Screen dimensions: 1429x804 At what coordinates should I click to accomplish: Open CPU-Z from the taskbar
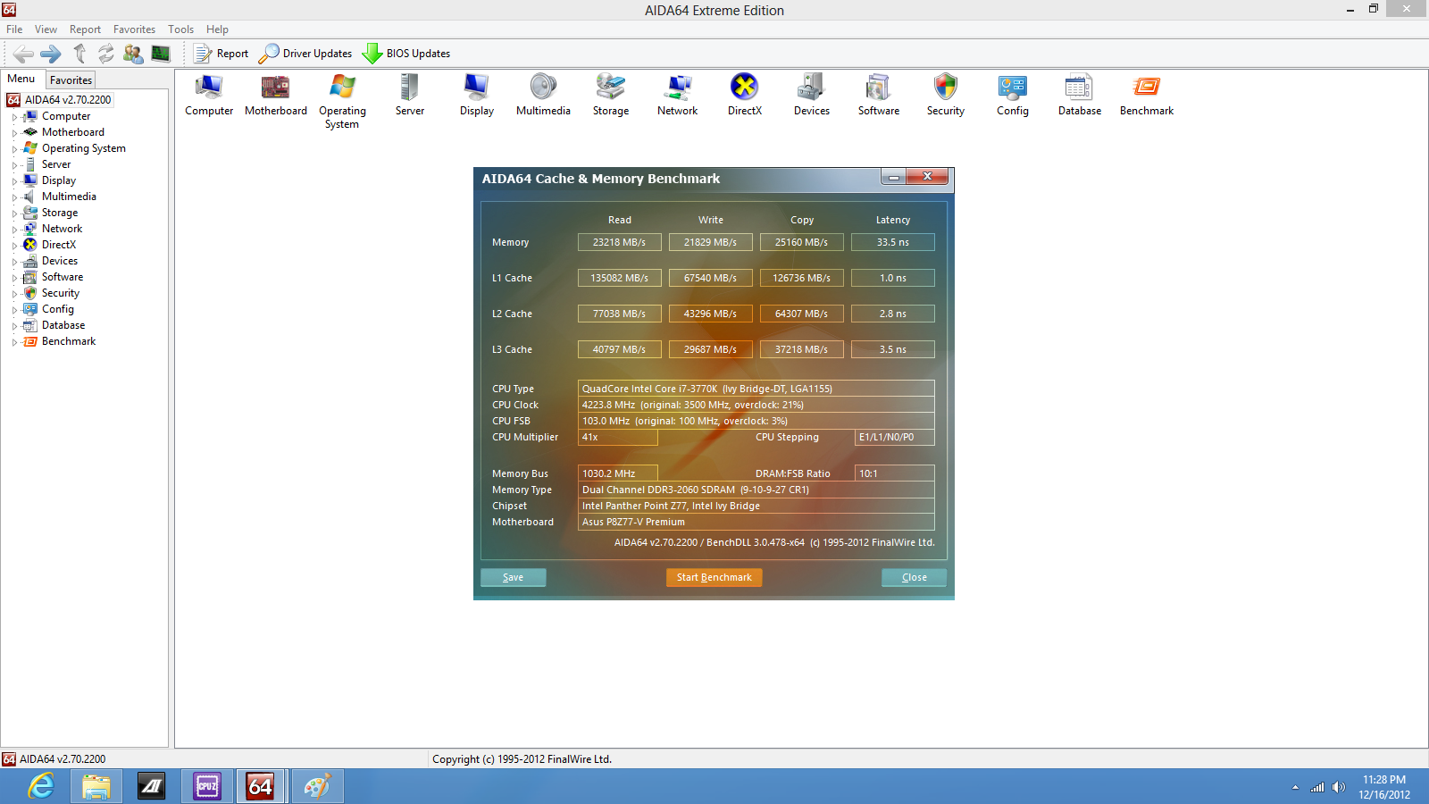click(207, 787)
